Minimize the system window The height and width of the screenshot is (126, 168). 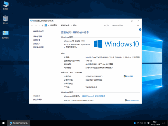[125, 21]
